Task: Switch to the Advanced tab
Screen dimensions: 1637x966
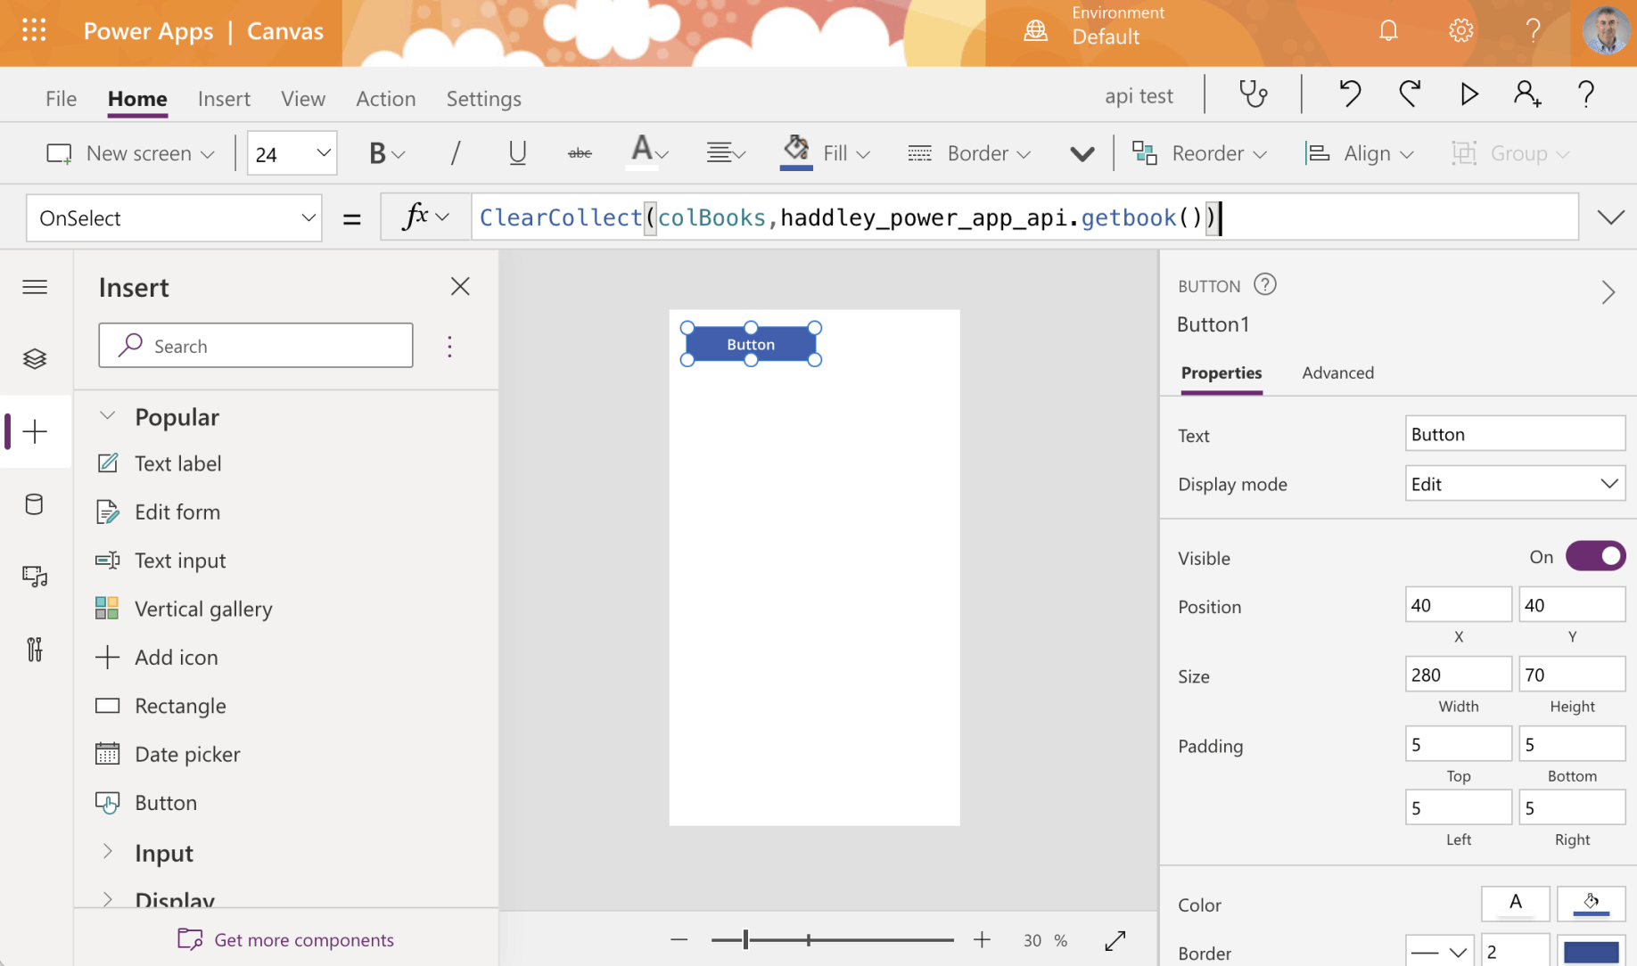Action: click(x=1337, y=372)
